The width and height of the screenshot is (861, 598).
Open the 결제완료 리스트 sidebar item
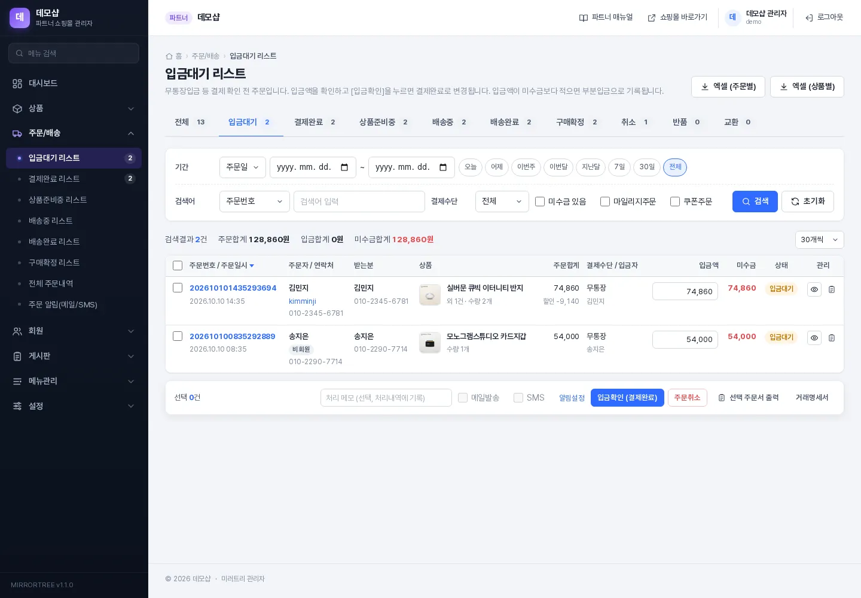click(74, 179)
